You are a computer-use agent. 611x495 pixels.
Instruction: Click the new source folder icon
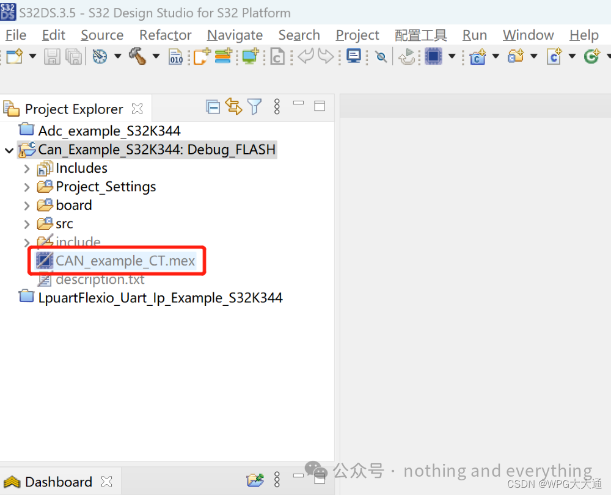click(x=516, y=56)
